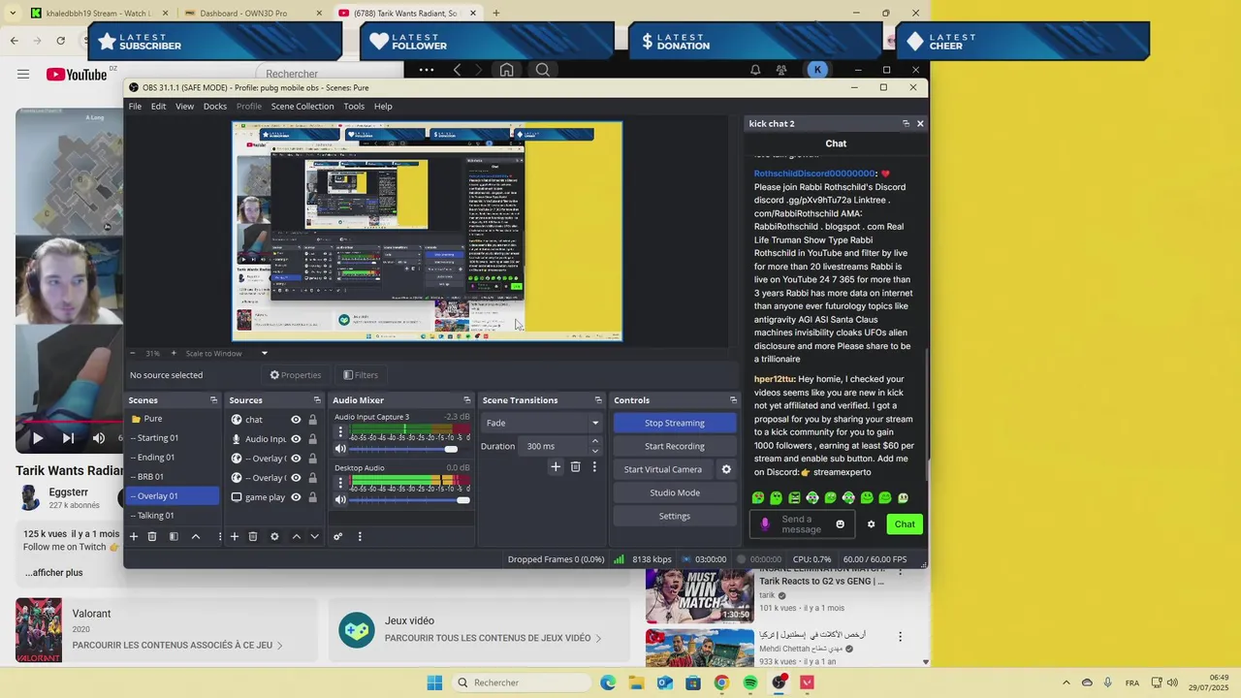Move source up arrow in Sources dock
1241x698 pixels.
(x=297, y=536)
